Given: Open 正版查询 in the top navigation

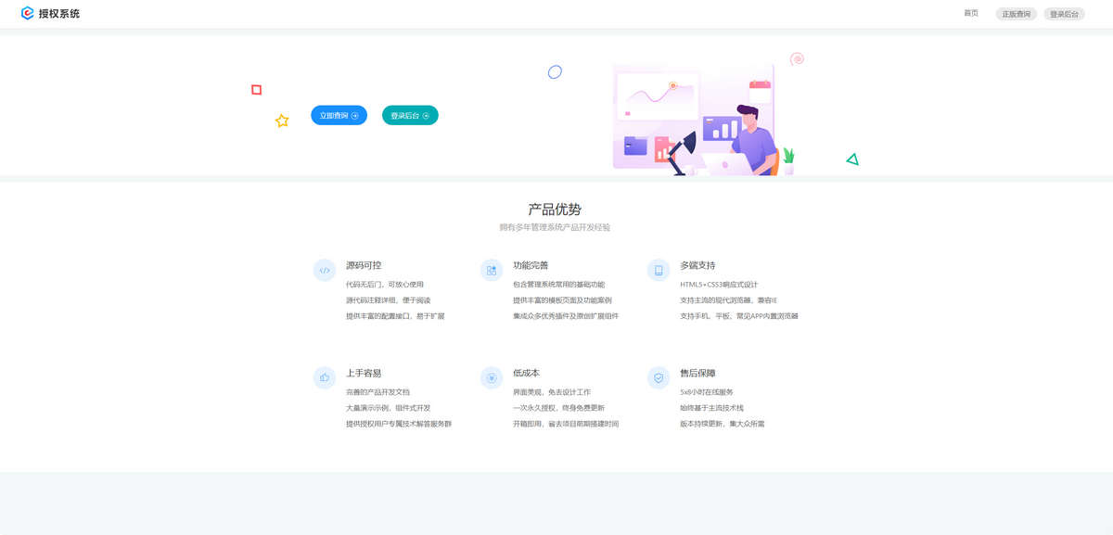Looking at the screenshot, I should (x=1017, y=14).
